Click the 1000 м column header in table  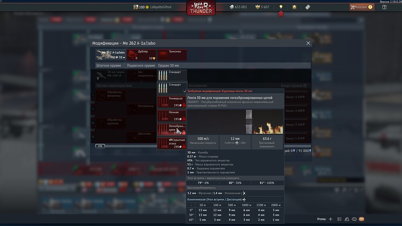(x=246, y=205)
